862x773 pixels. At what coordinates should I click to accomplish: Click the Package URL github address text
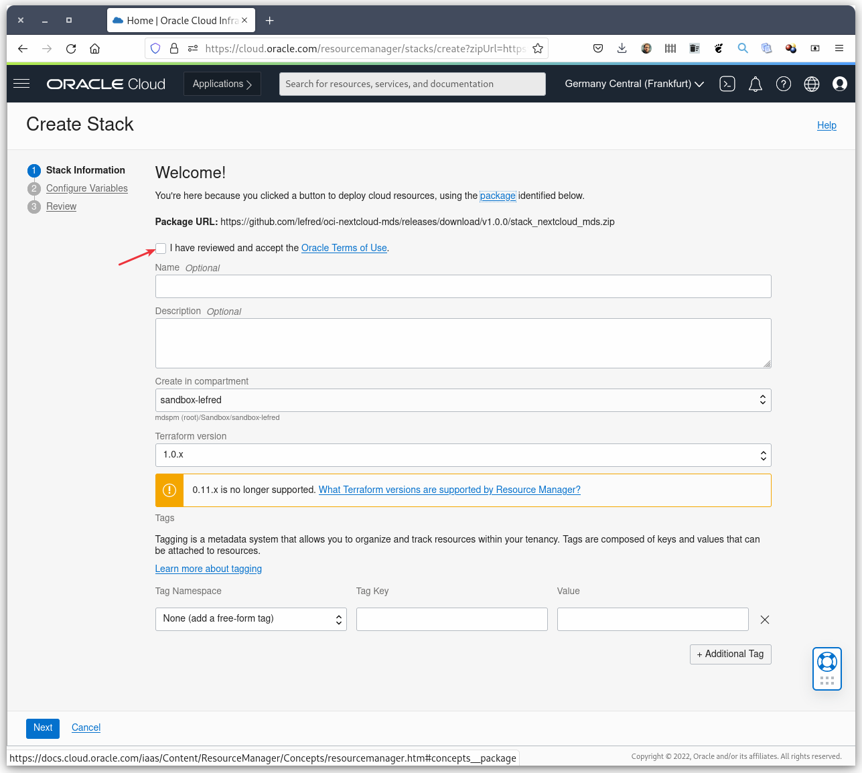point(417,222)
